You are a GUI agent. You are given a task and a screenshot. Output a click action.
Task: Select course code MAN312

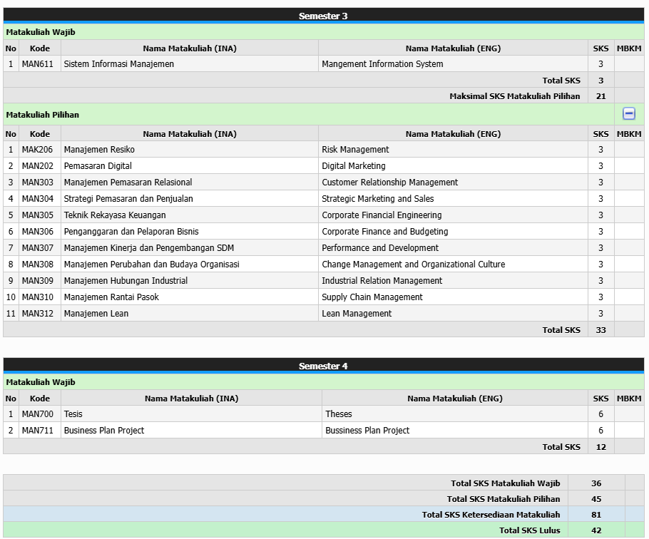tap(38, 314)
